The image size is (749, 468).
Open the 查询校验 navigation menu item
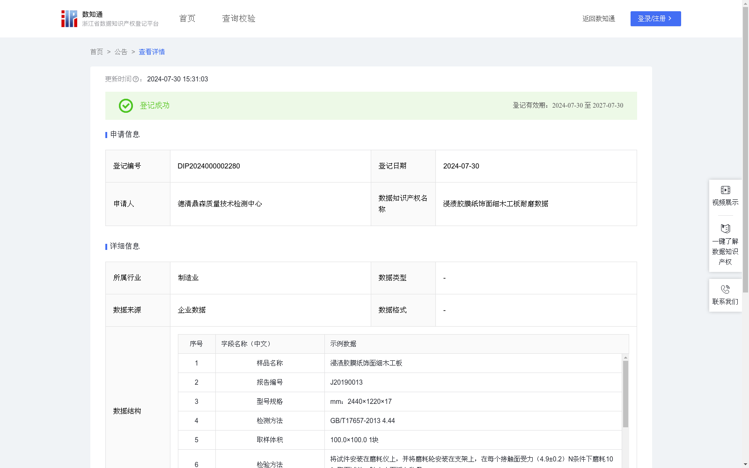point(239,19)
